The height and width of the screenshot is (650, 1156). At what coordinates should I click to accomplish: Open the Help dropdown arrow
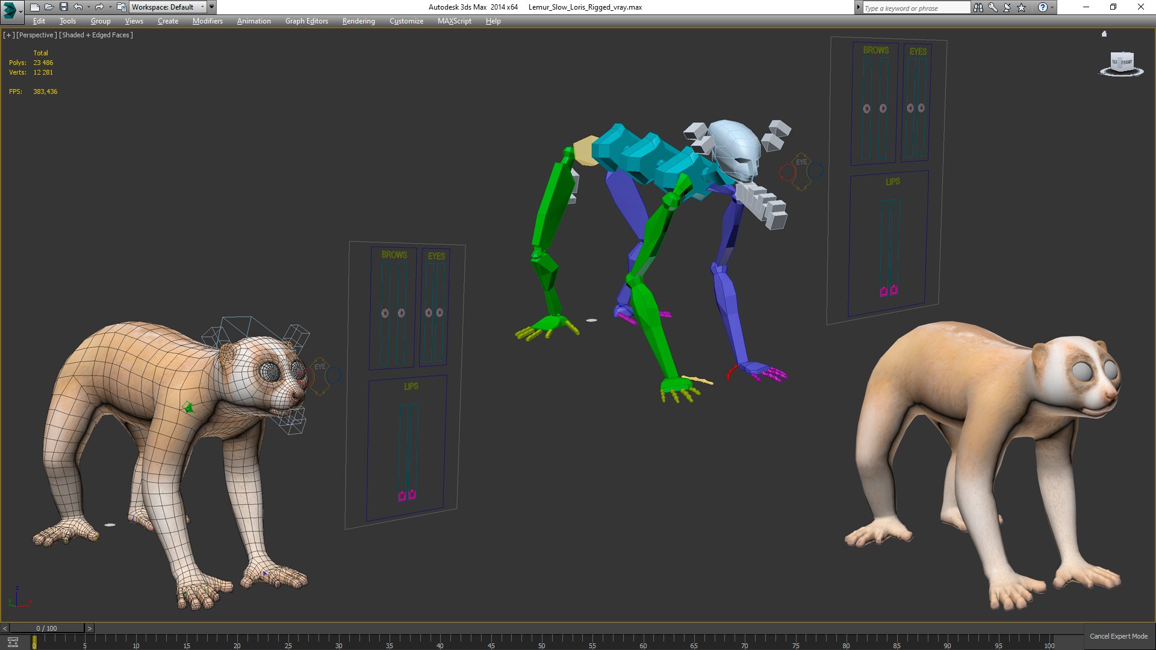pos(1052,7)
